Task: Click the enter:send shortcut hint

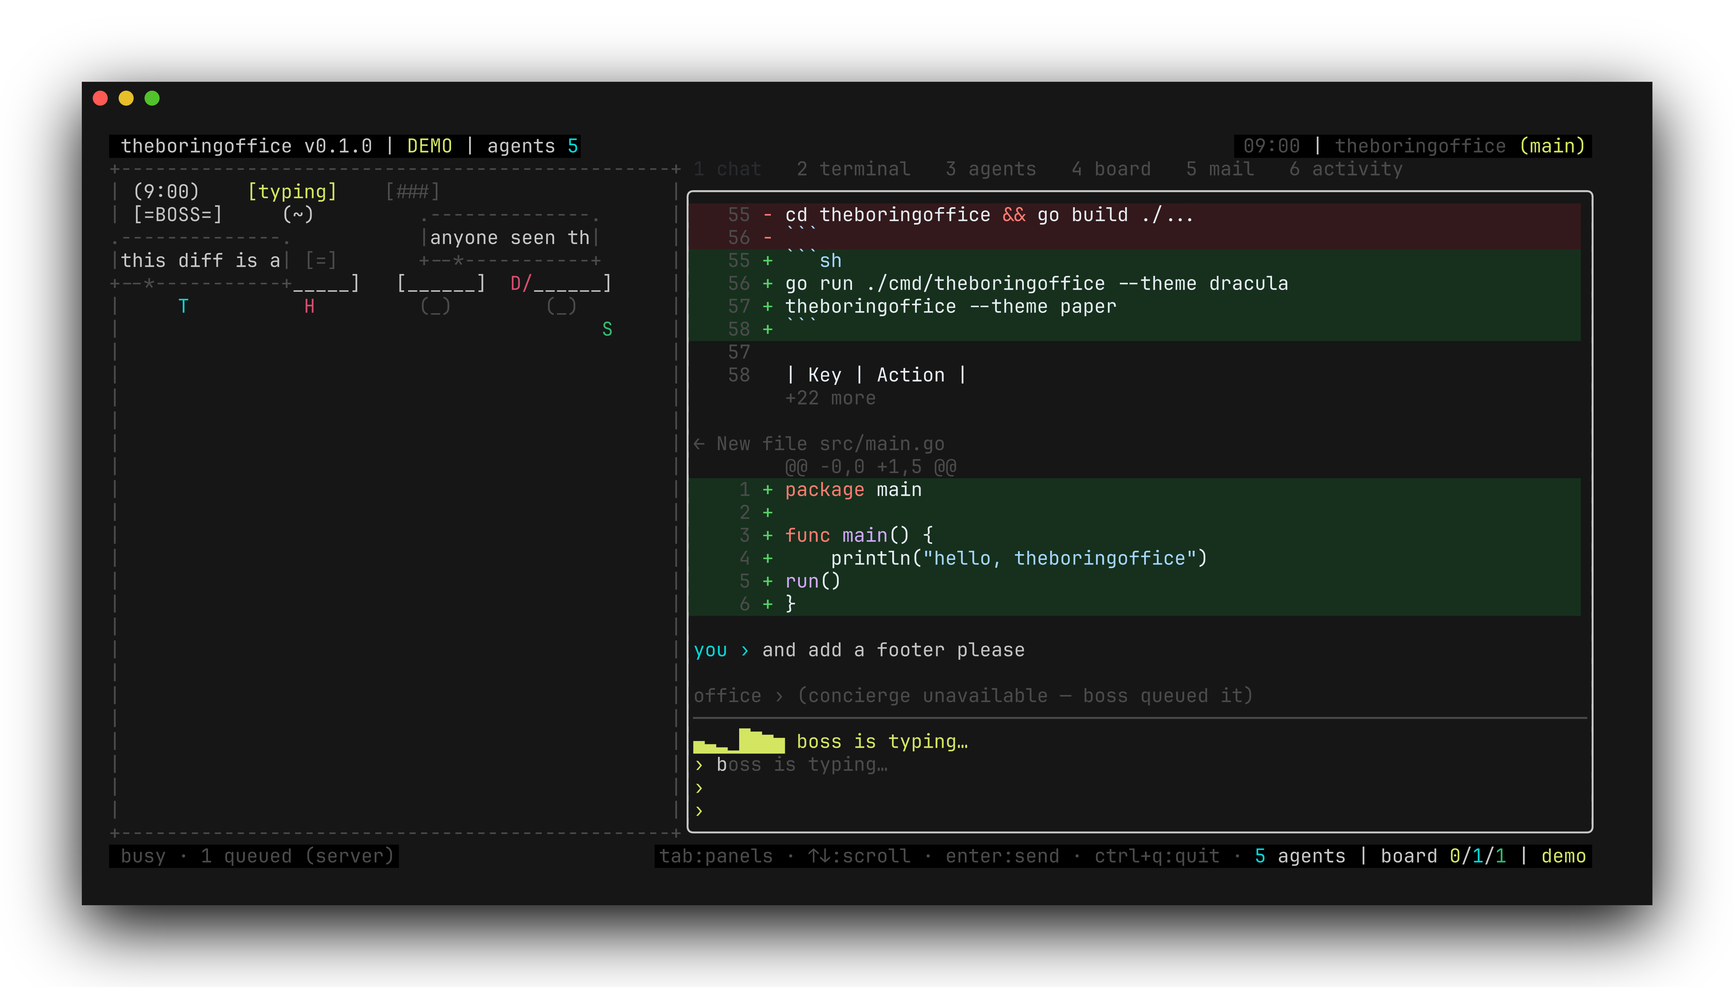Action: (x=1002, y=856)
